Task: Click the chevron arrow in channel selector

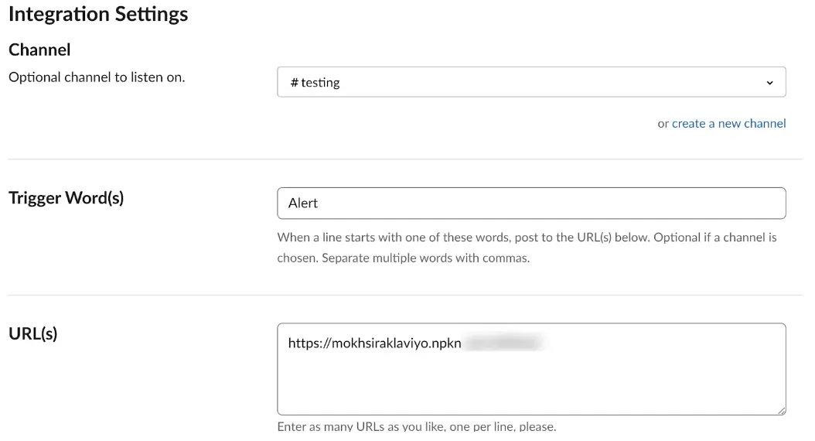Action: click(769, 83)
